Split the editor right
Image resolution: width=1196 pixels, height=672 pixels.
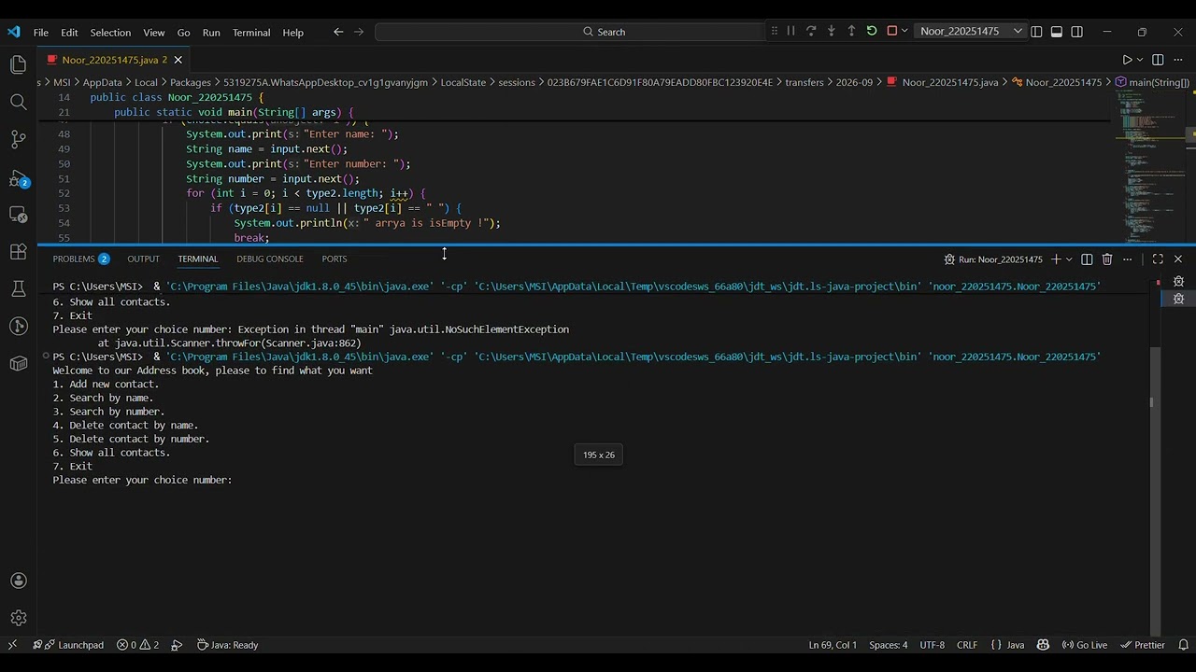tap(1158, 59)
